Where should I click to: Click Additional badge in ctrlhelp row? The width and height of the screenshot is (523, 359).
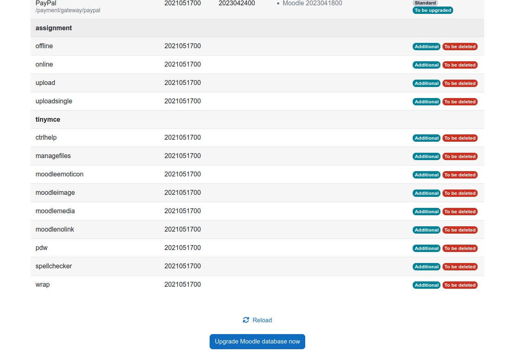(x=427, y=138)
